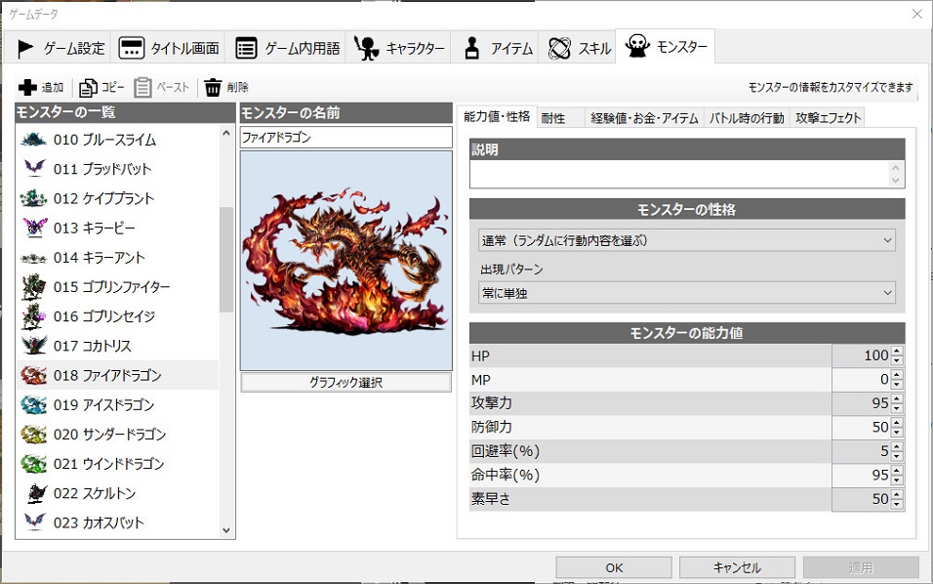
Task: Click the グラフィック選択 button
Action: coord(345,383)
